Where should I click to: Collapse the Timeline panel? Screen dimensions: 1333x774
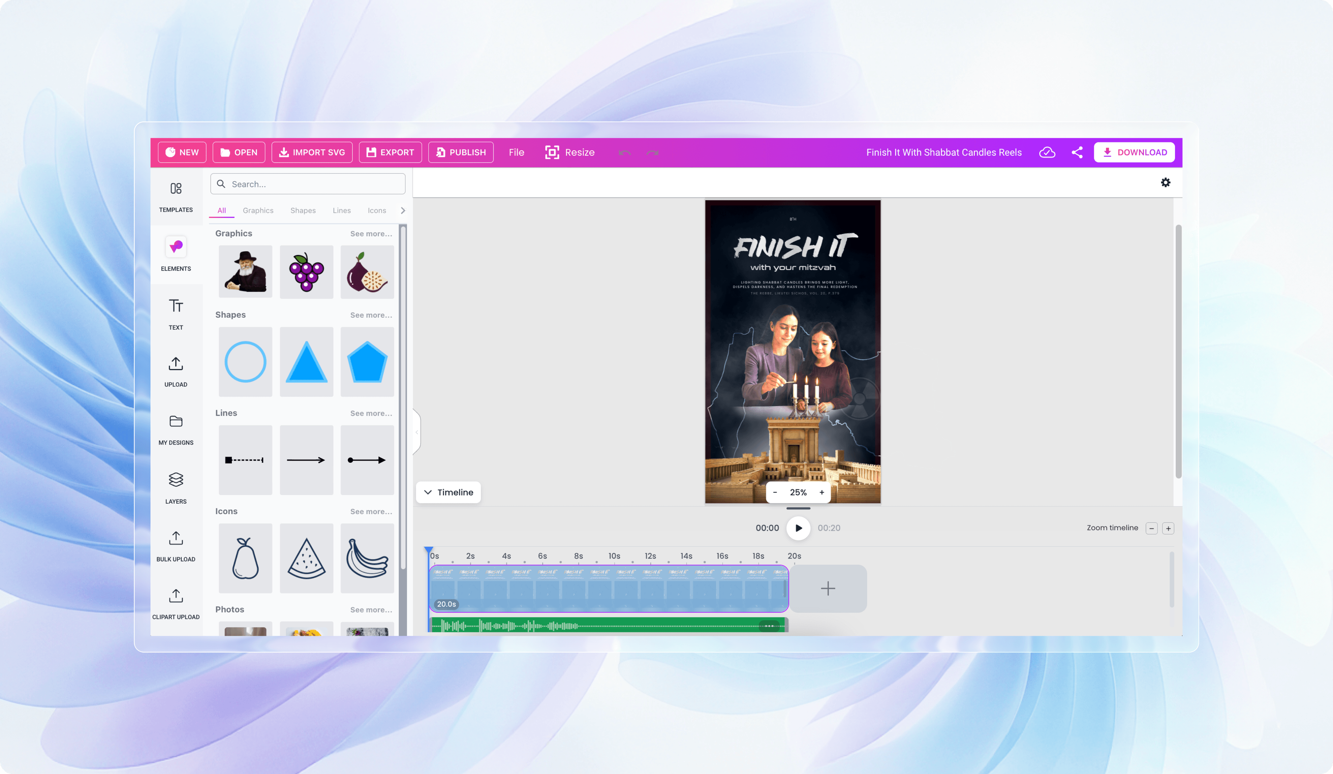tap(448, 492)
